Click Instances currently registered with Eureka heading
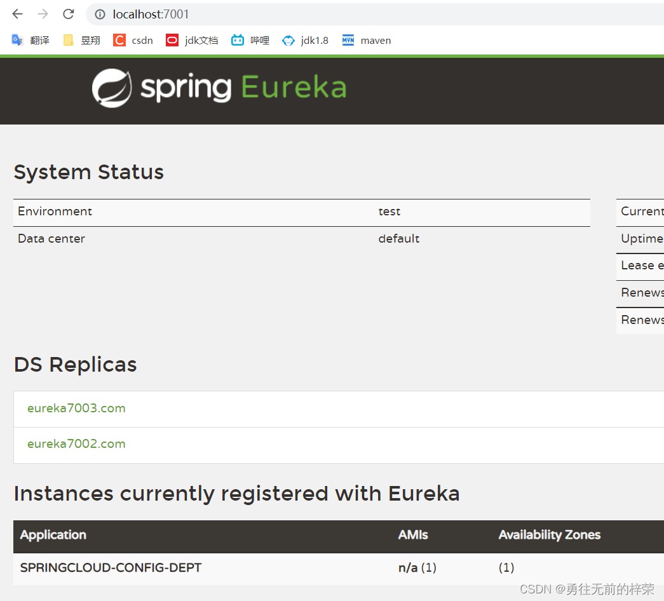Screen dimensions: 664x601 click(x=237, y=494)
